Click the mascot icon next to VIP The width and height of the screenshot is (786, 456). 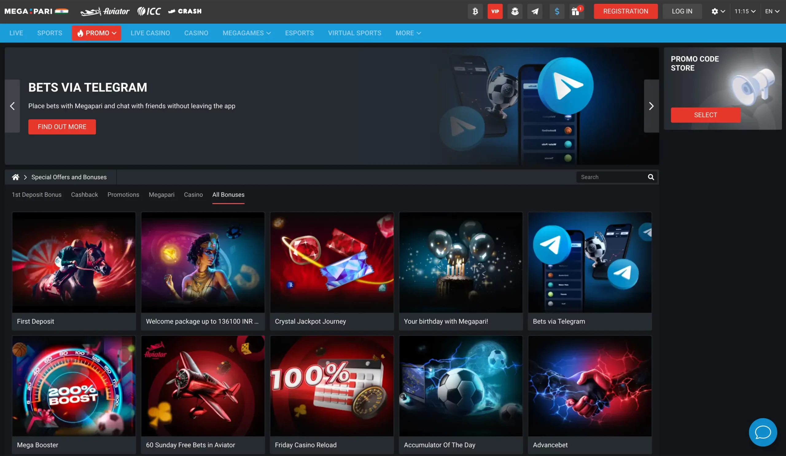point(515,11)
